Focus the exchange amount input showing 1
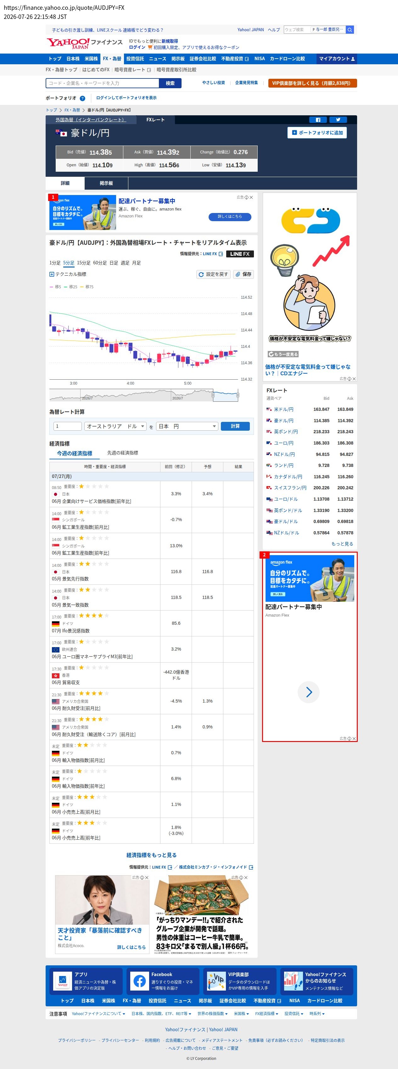This screenshot has height=1069, width=398. tap(68, 426)
